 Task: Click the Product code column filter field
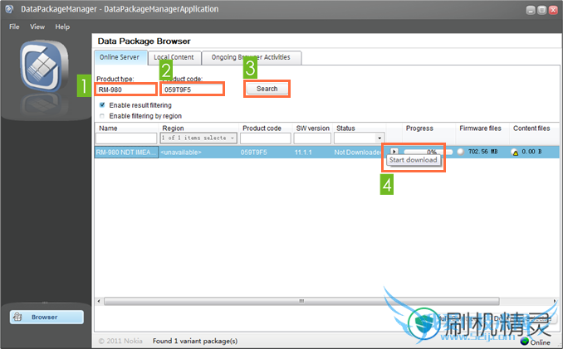coord(266,138)
